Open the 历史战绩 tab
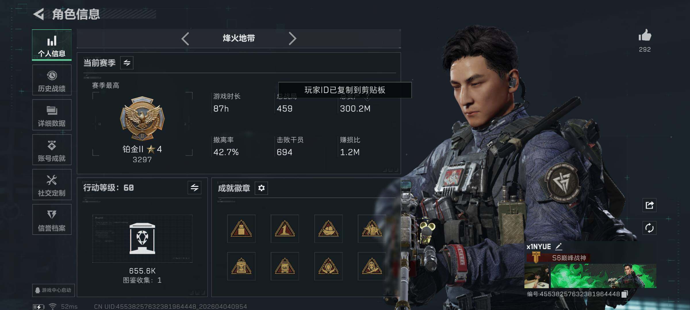The height and width of the screenshot is (310, 690). [52, 80]
